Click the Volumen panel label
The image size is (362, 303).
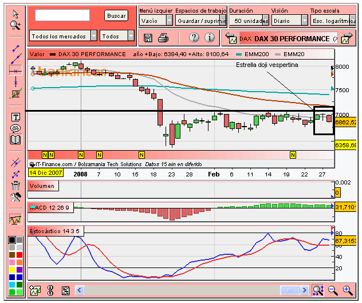42,186
